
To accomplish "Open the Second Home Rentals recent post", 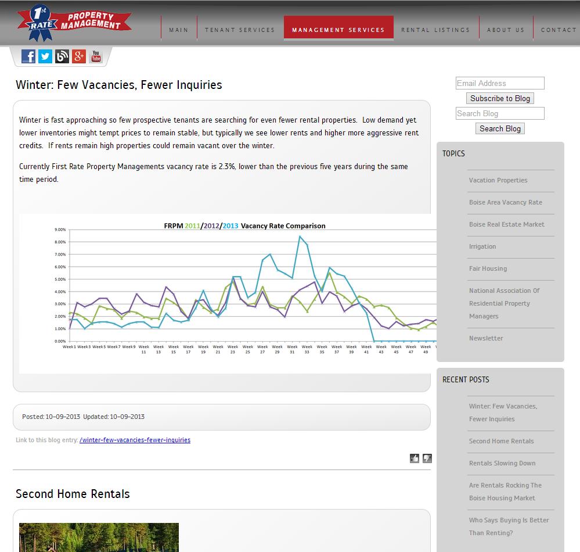I will pos(501,441).
